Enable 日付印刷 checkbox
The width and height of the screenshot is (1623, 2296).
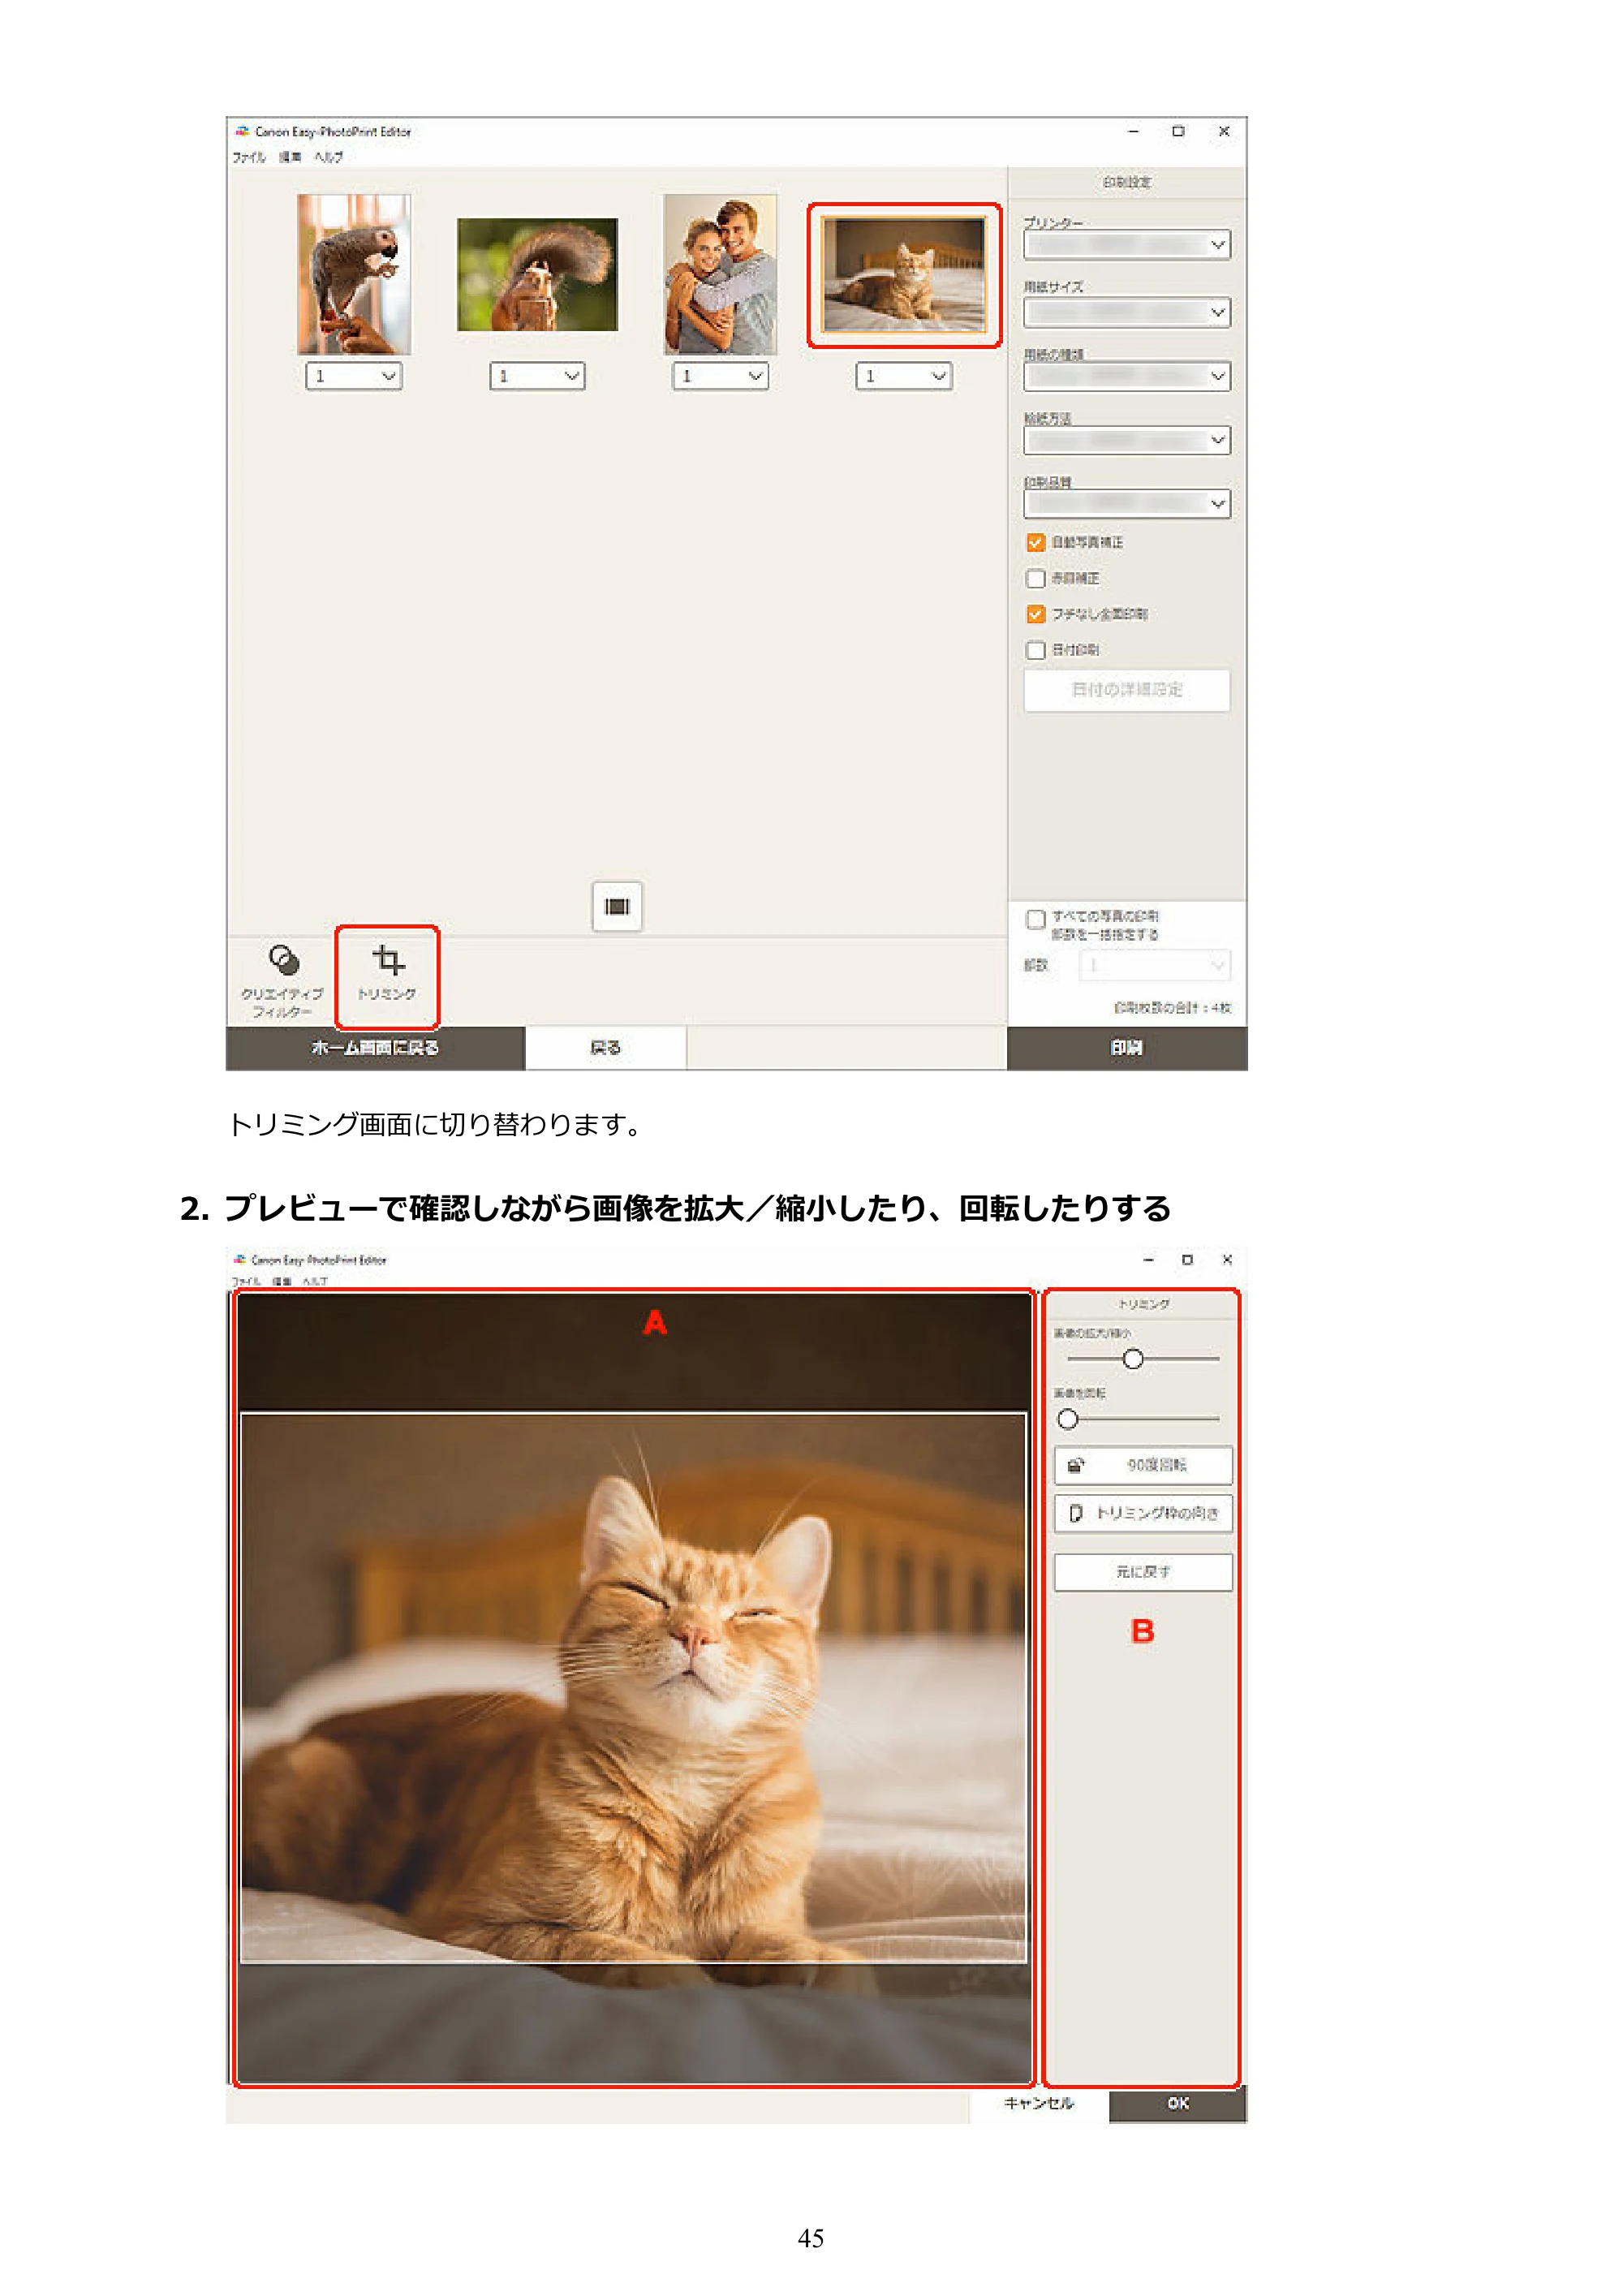click(1036, 650)
